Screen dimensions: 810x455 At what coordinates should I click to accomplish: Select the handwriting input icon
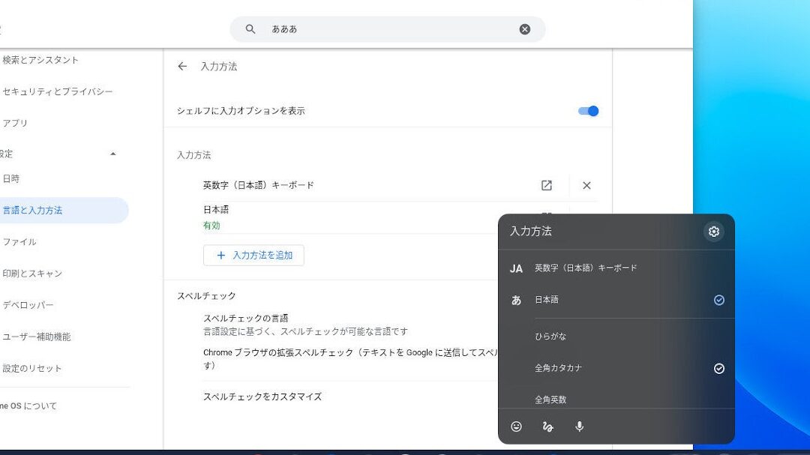[x=547, y=427]
